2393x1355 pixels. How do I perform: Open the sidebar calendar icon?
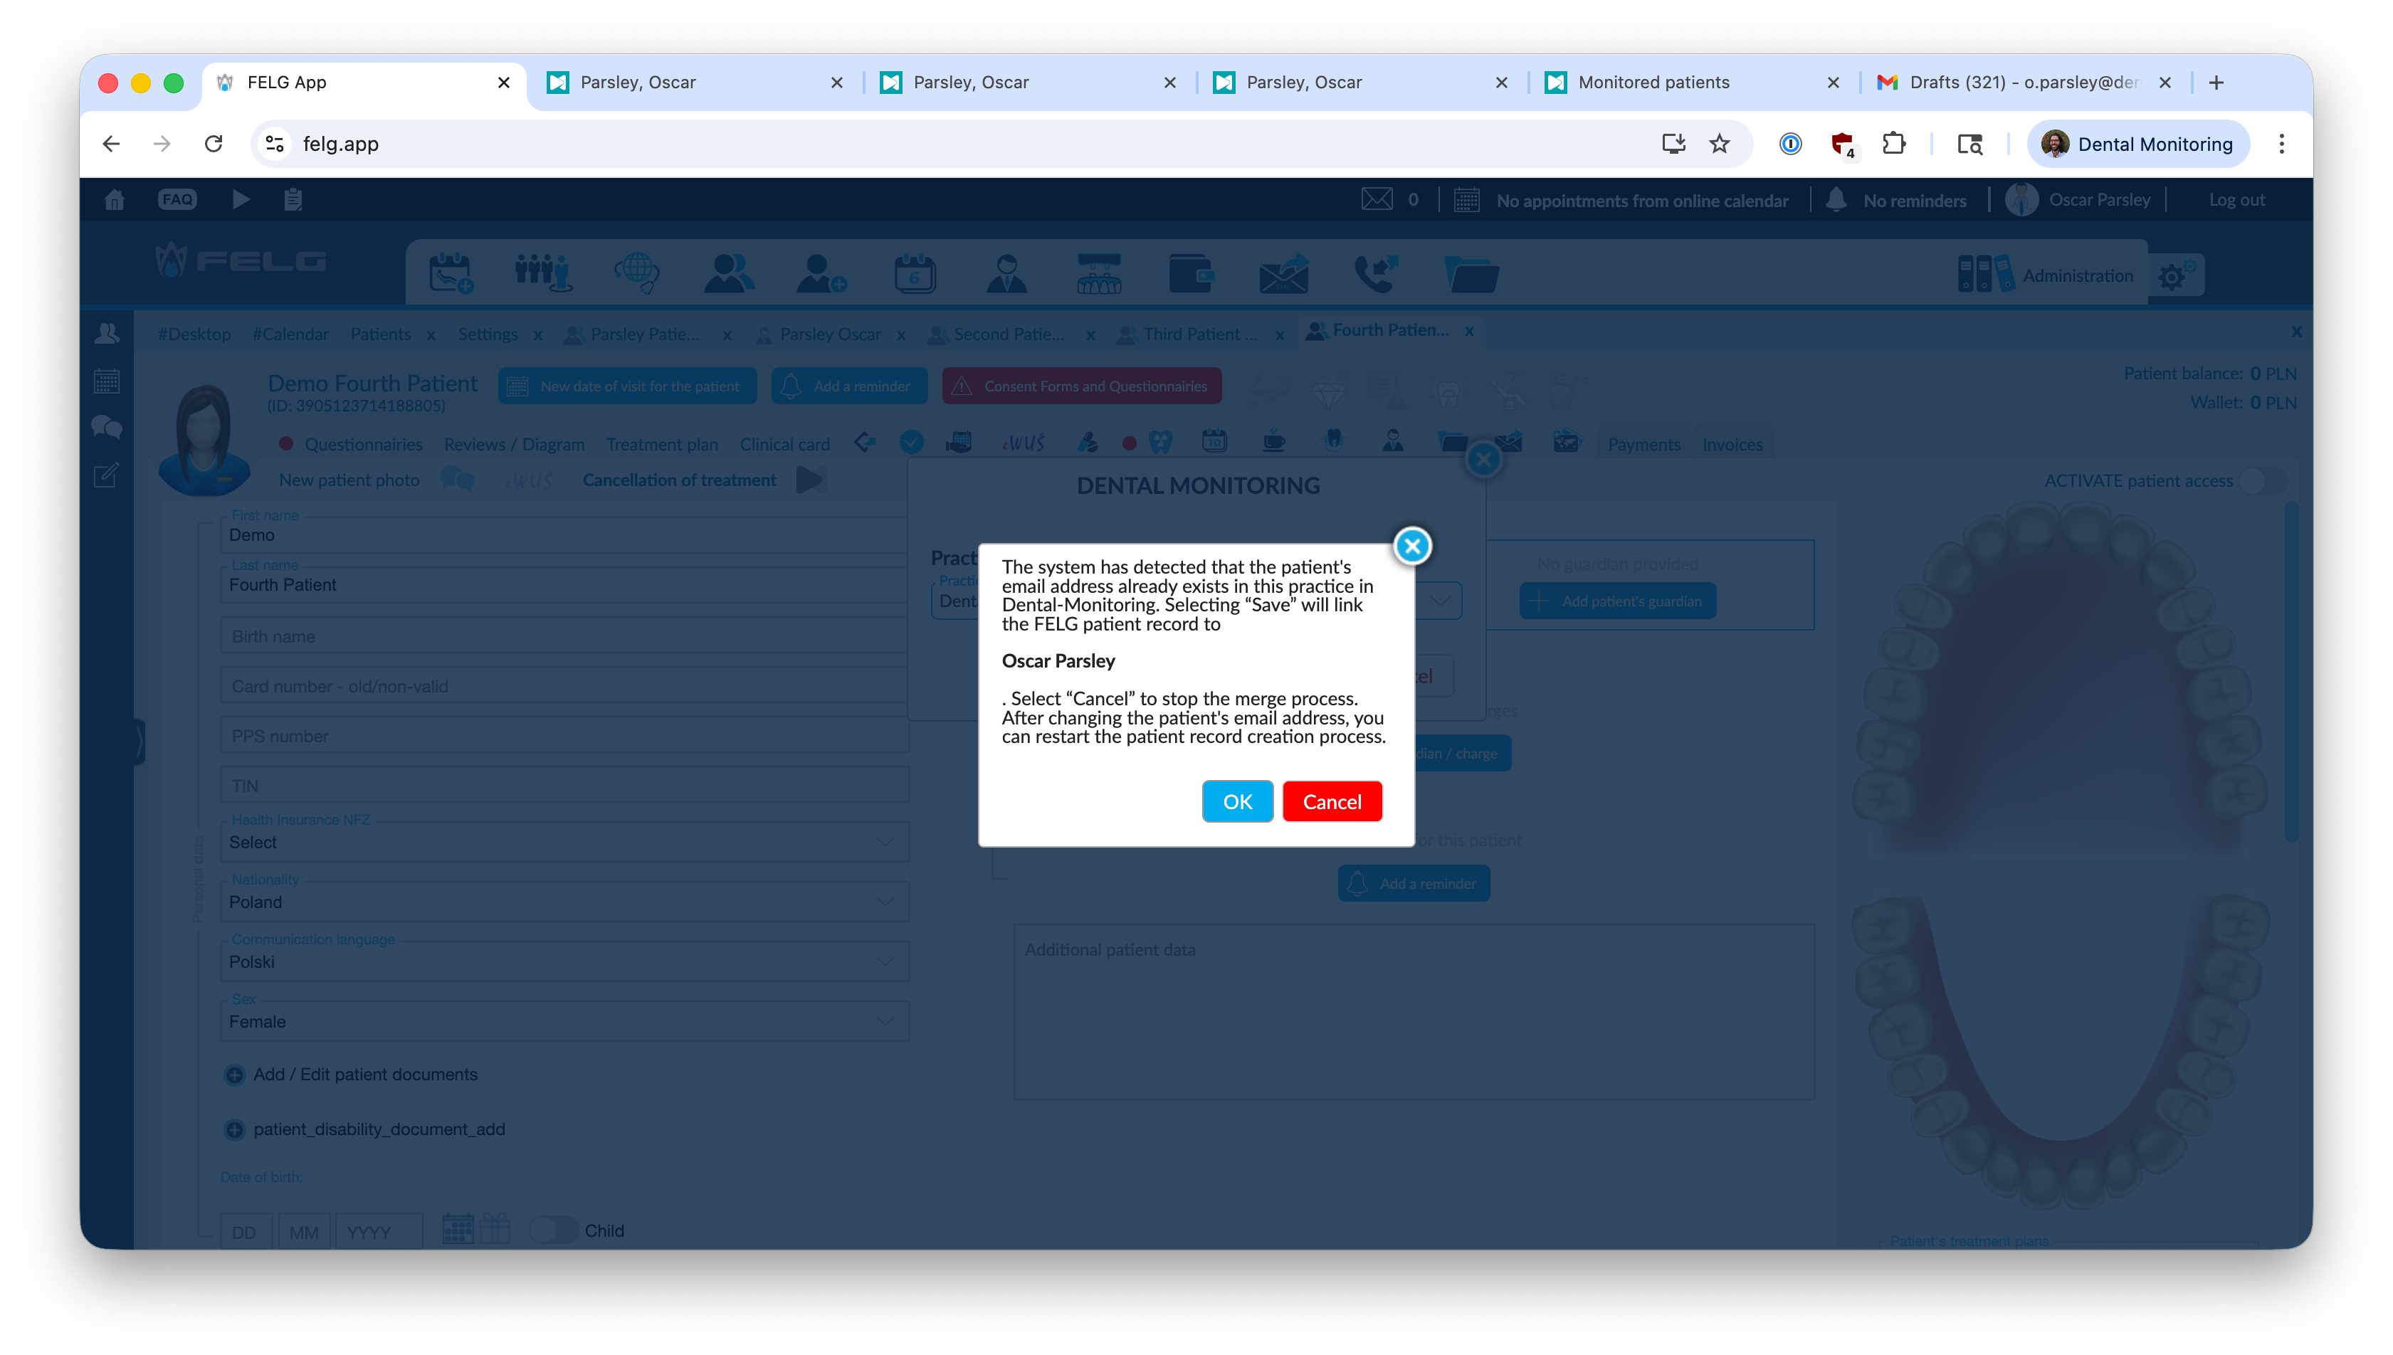coord(107,381)
